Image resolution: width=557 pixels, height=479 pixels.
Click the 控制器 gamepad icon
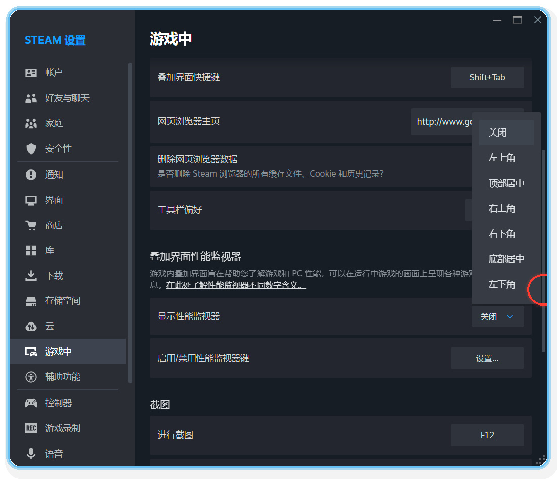(31, 403)
